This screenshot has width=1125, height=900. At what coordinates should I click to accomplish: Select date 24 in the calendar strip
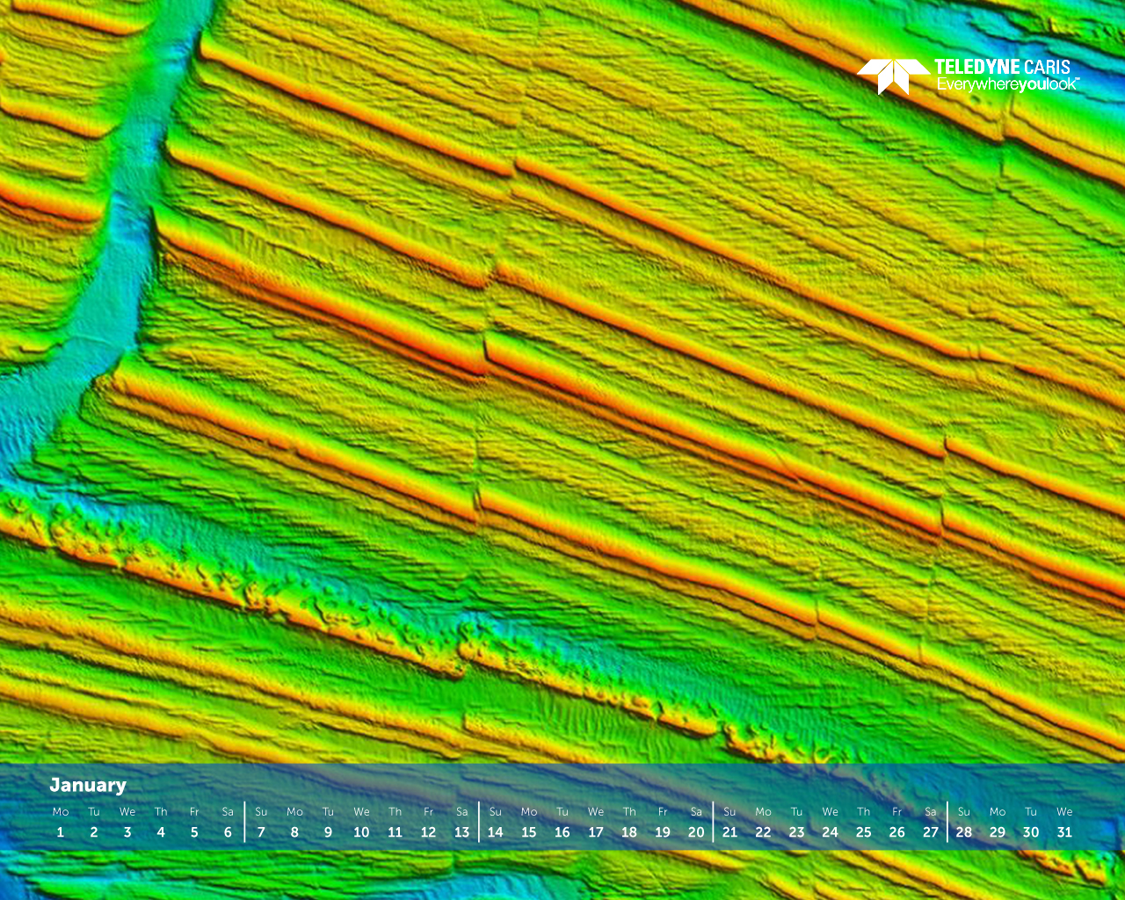(x=830, y=831)
